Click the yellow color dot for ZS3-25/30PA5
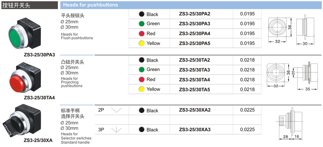Screen dimensions: 323x147 point(141,43)
